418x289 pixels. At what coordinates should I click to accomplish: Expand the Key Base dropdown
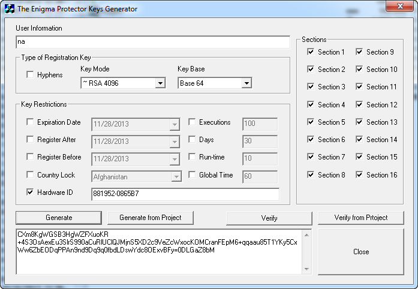point(246,83)
